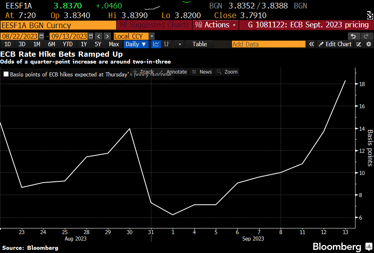Show News on the chart
This screenshot has width=374, height=253.
pos(202,72)
